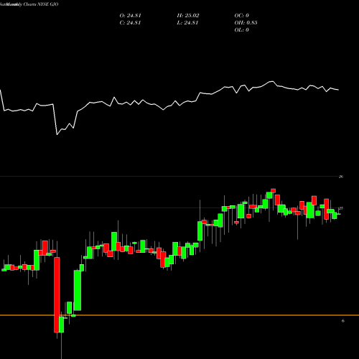Click the orange horizontal level line

click(x=179, y=315)
